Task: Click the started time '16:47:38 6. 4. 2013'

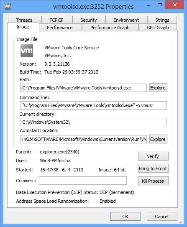Action: (x=61, y=170)
